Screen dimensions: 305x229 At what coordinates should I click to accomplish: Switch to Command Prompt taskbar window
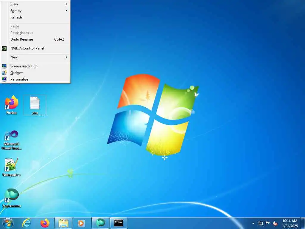click(x=119, y=223)
